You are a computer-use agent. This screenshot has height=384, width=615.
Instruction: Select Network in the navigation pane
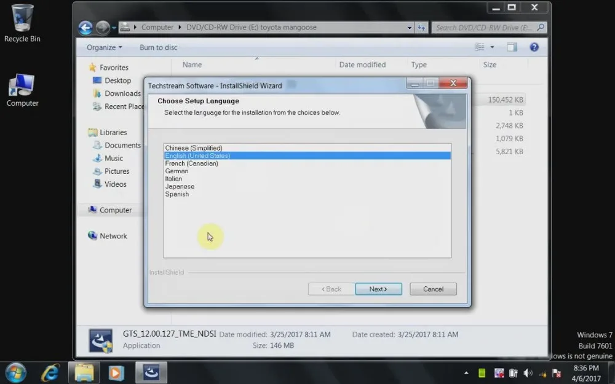(x=108, y=236)
